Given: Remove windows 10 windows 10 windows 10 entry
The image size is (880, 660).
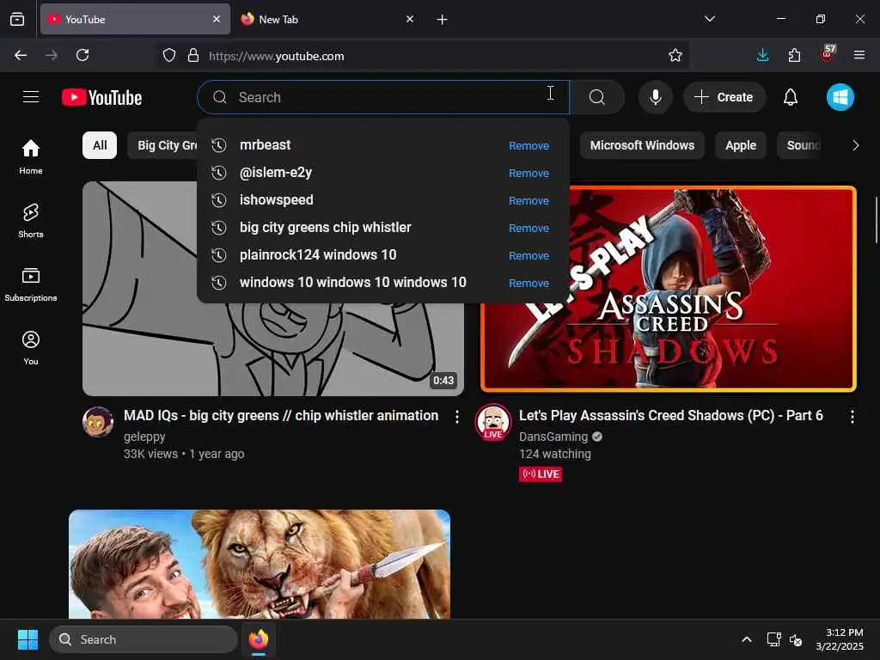Looking at the screenshot, I should [529, 283].
